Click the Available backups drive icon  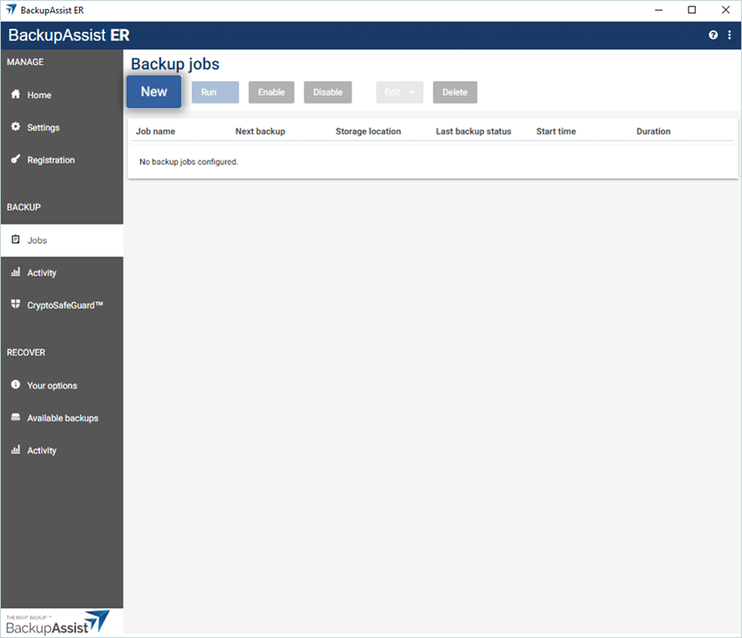(15, 418)
